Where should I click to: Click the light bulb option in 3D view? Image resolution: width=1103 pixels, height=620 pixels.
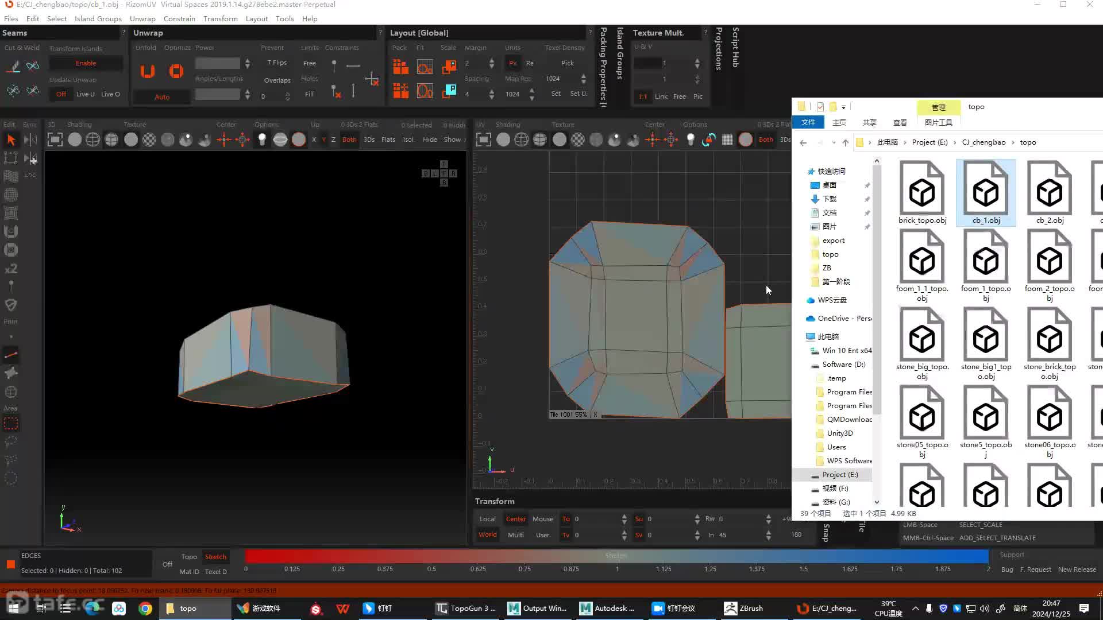(x=262, y=139)
